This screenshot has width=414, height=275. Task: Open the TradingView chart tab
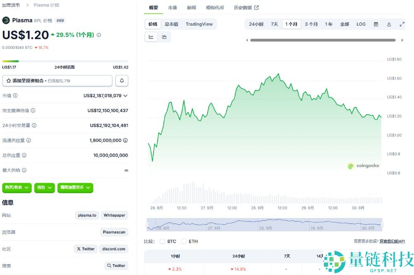pyautogui.click(x=199, y=24)
